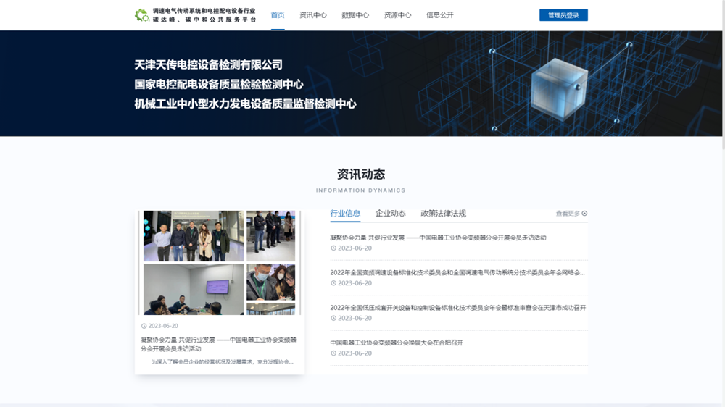The width and height of the screenshot is (725, 407).
Task: Click the circle arrow icon beside 查看更多
Action: [584, 214]
